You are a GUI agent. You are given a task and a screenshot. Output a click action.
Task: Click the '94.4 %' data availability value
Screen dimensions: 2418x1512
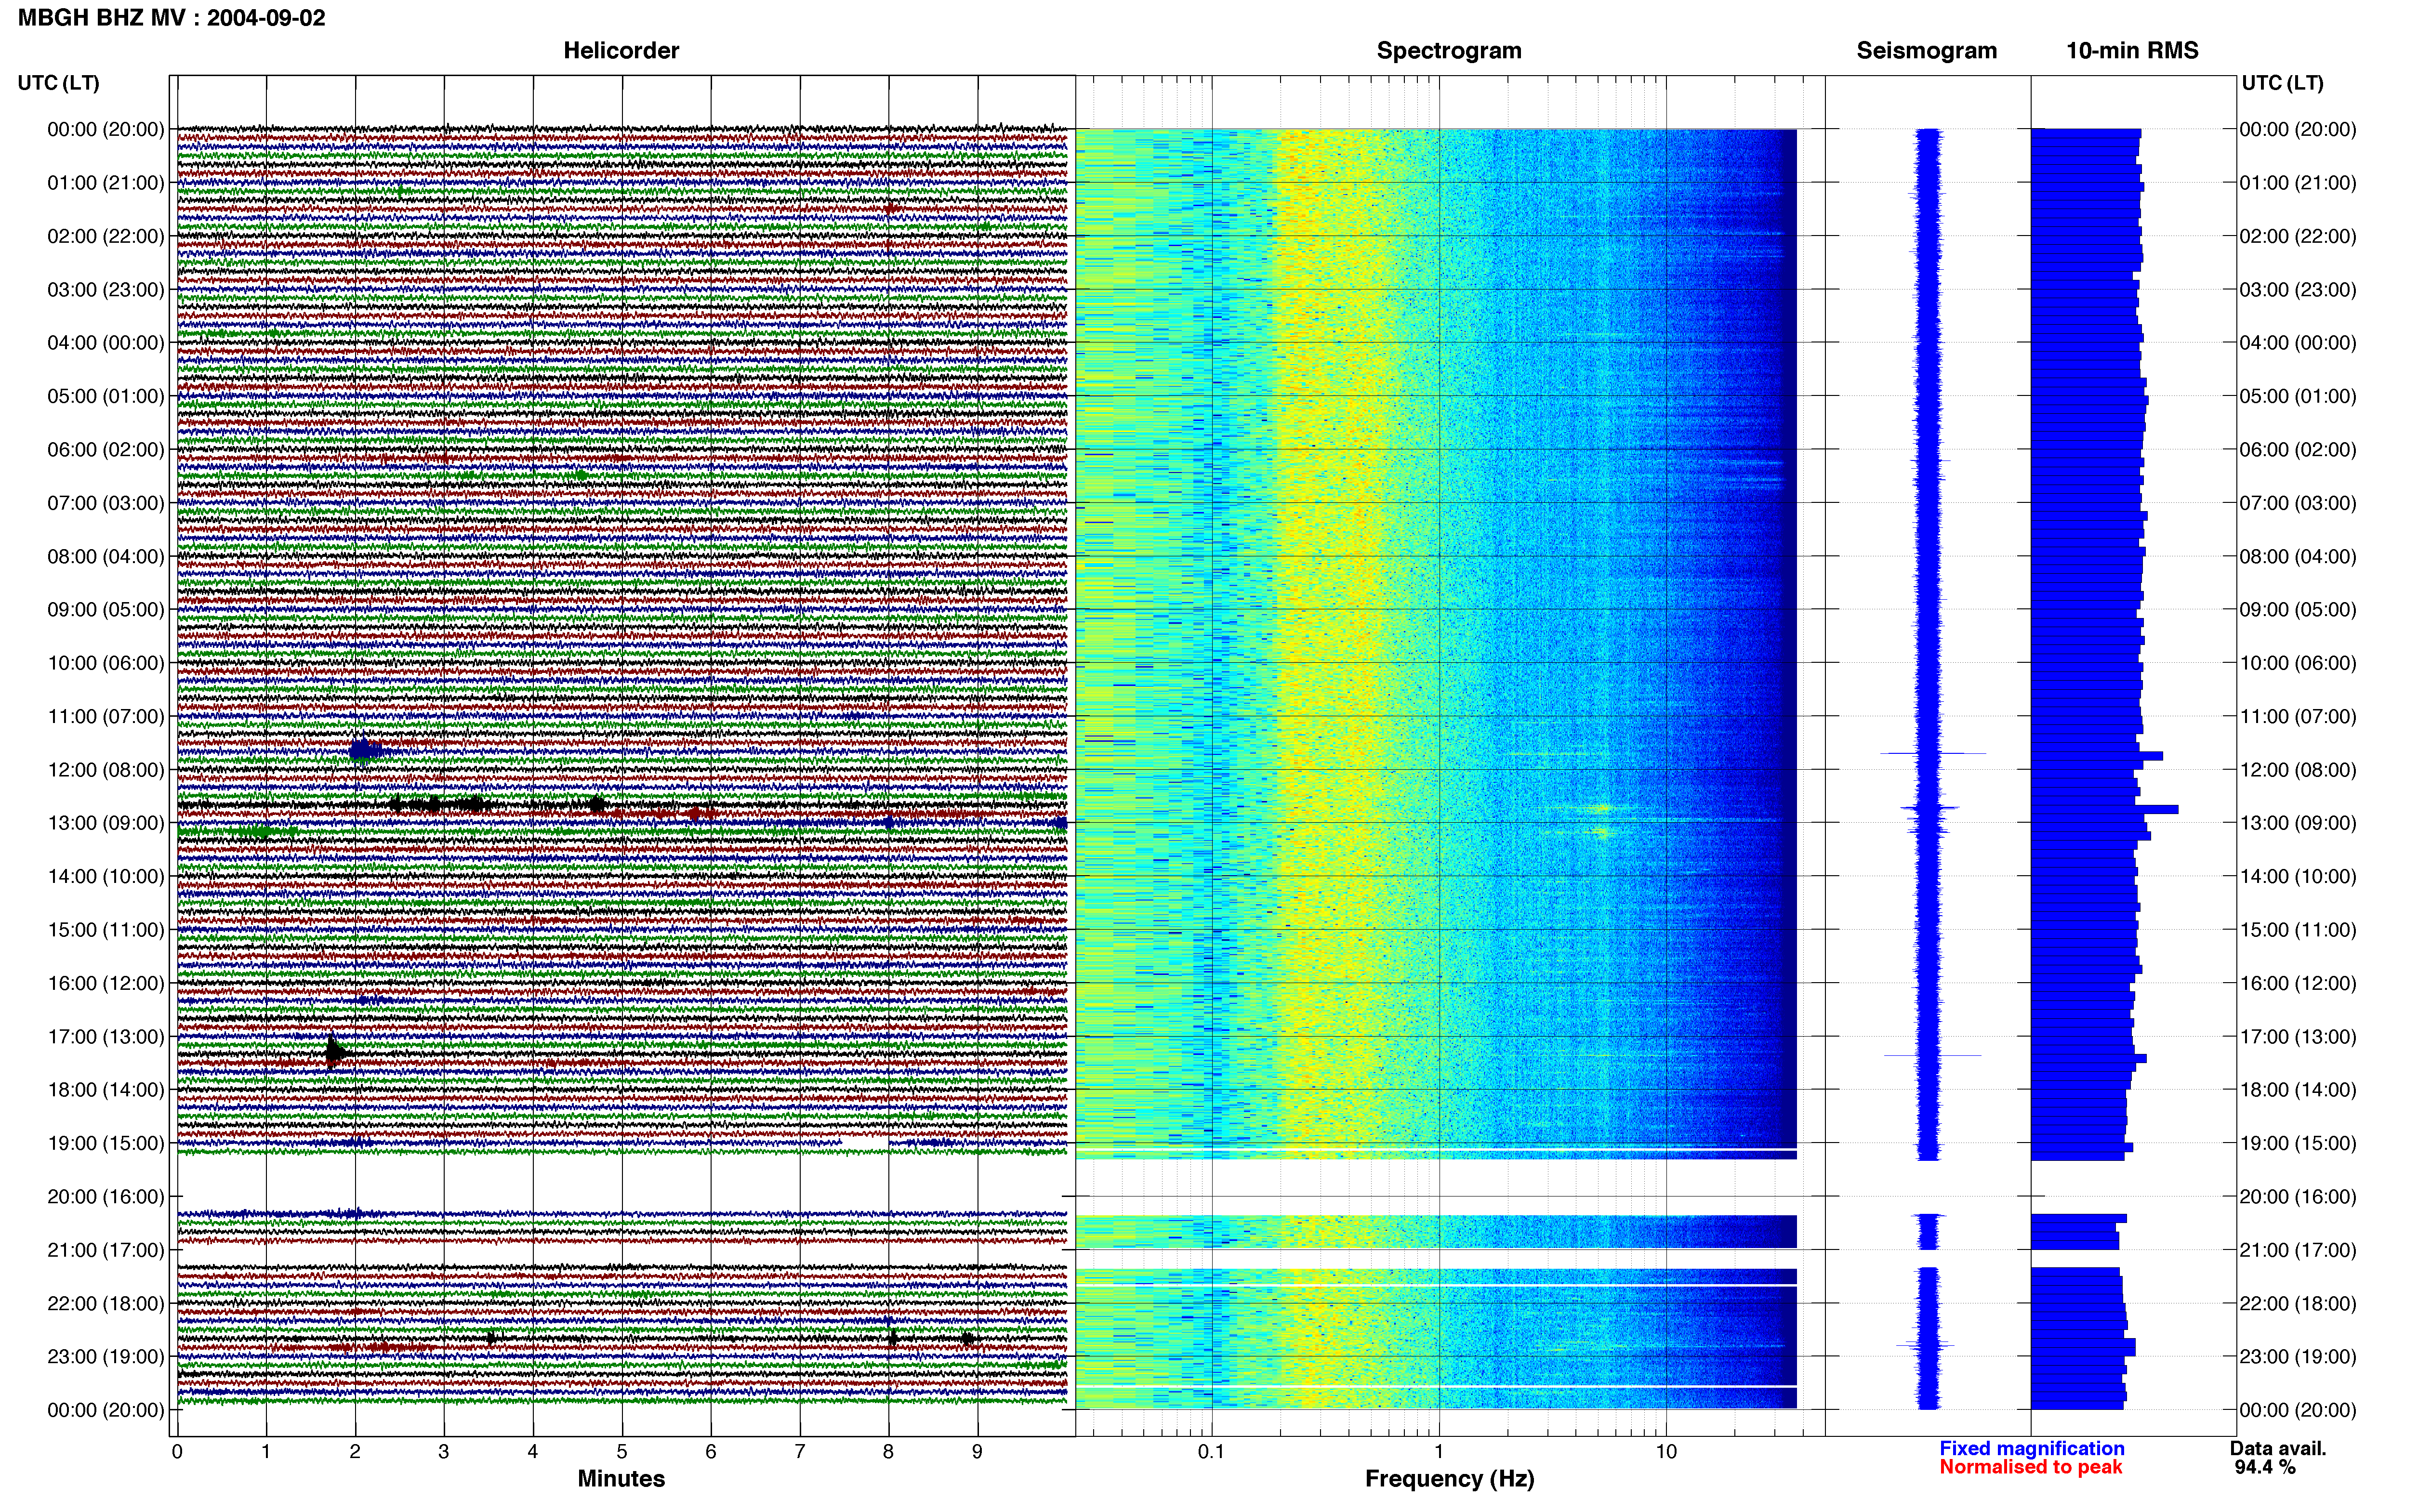pyautogui.click(x=2265, y=1467)
